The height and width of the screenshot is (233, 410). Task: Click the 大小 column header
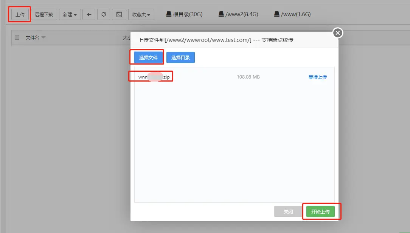[127, 38]
